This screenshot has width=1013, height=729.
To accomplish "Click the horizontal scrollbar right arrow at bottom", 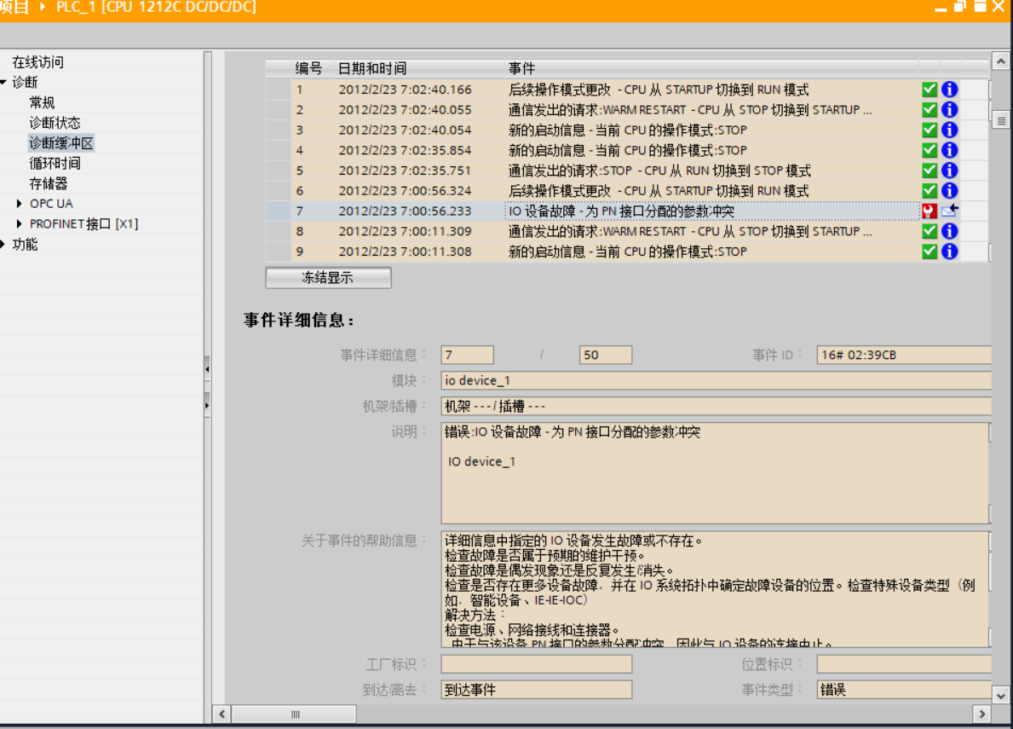I will pyautogui.click(x=980, y=714).
